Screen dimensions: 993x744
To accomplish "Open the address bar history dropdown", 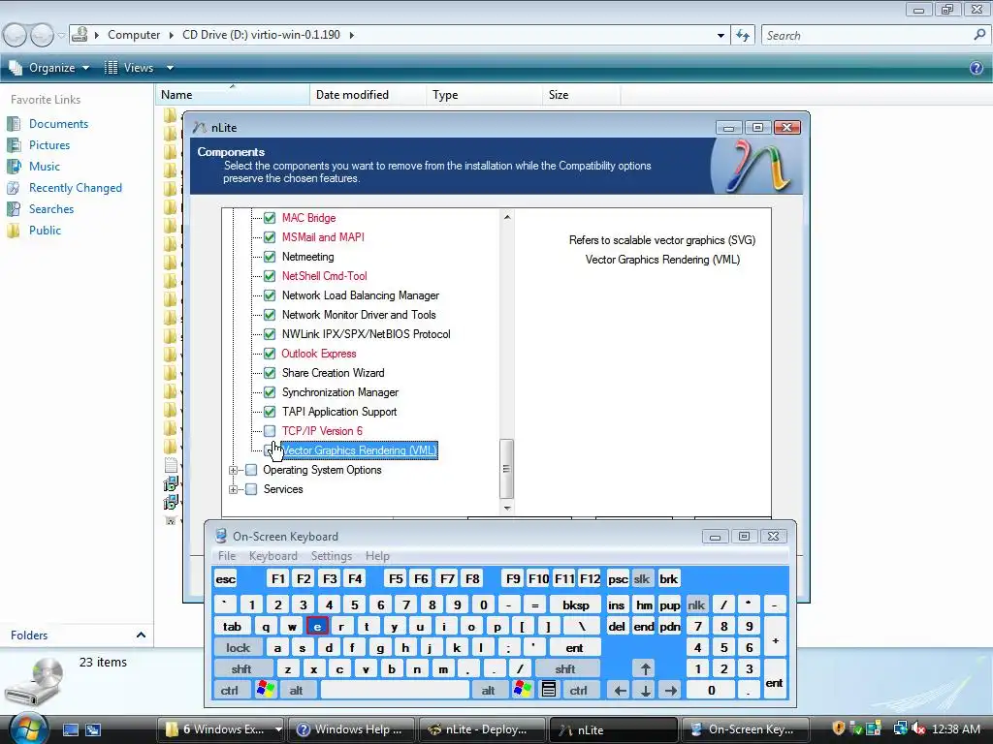I will pos(721,36).
